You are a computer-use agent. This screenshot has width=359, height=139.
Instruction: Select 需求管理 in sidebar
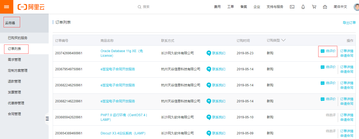coord(14,60)
